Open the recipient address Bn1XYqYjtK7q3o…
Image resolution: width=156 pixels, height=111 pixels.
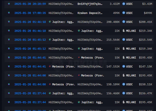tap(90, 4)
